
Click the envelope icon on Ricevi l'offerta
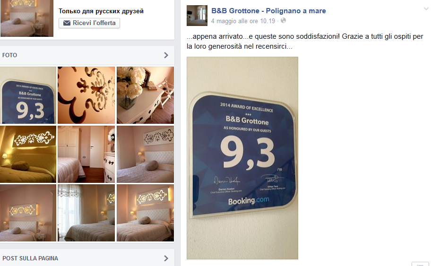(x=67, y=23)
